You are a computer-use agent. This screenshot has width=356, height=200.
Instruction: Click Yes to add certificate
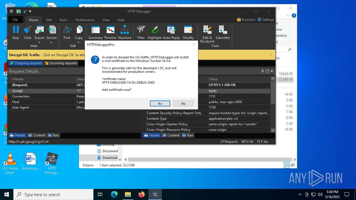pos(160,103)
